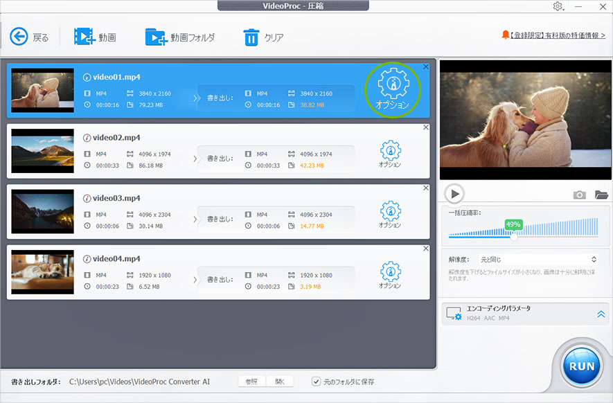This screenshot has height=403, width=613.
Task: Click the folder icon under the preview
Action: coord(601,195)
